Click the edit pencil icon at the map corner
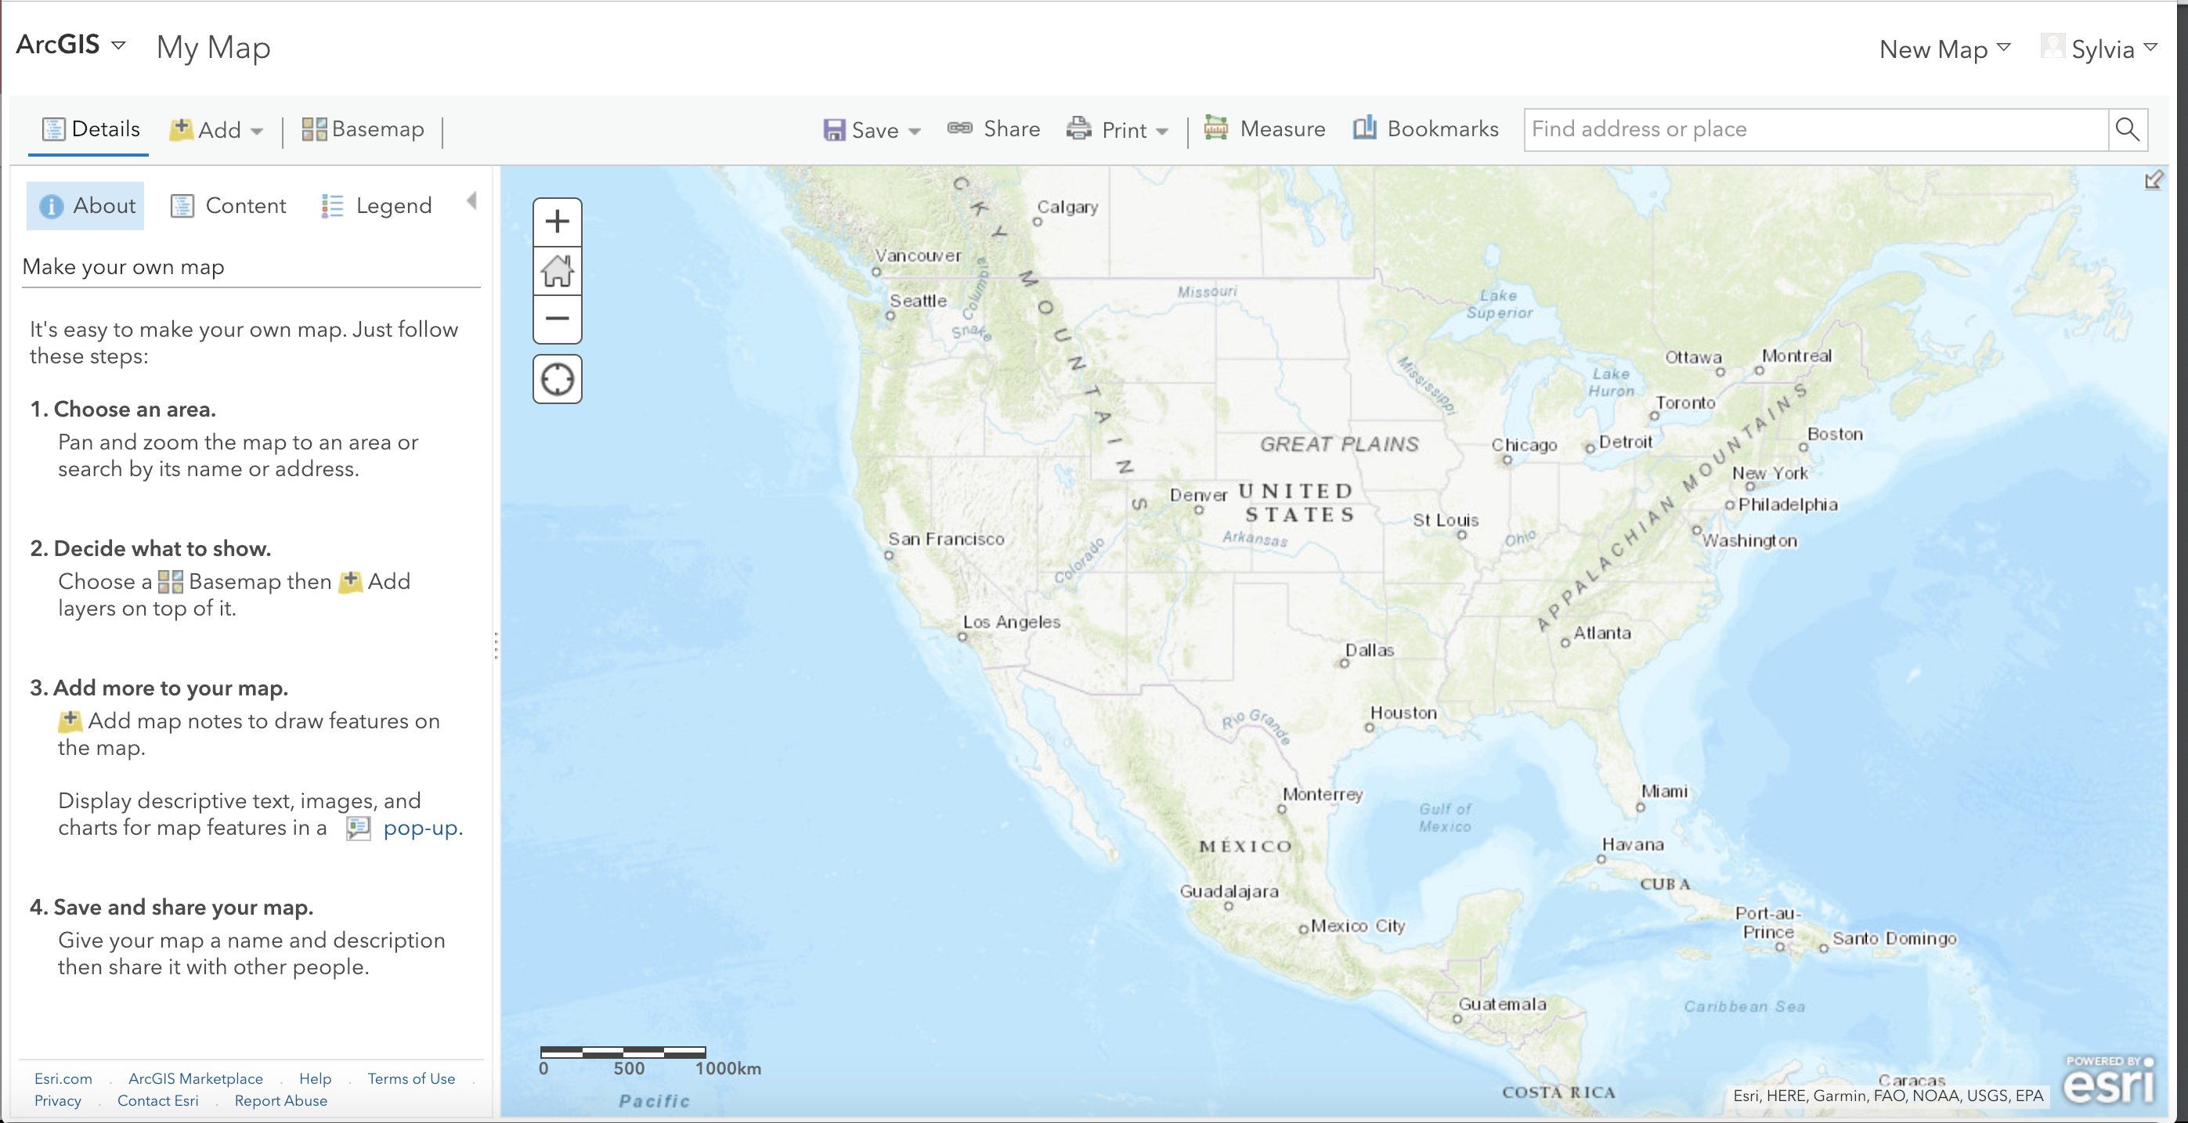2188x1123 pixels. [2154, 180]
